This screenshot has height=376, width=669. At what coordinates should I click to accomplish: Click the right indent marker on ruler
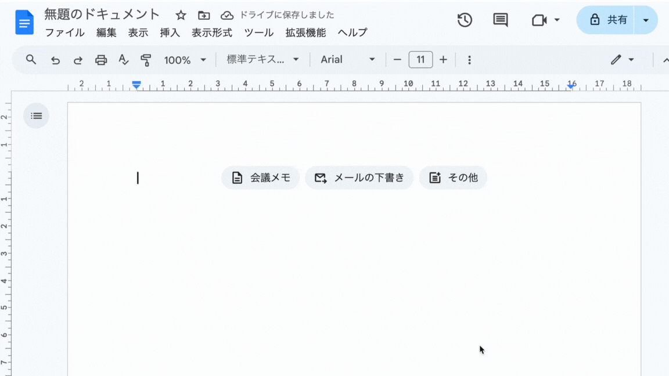tap(571, 86)
